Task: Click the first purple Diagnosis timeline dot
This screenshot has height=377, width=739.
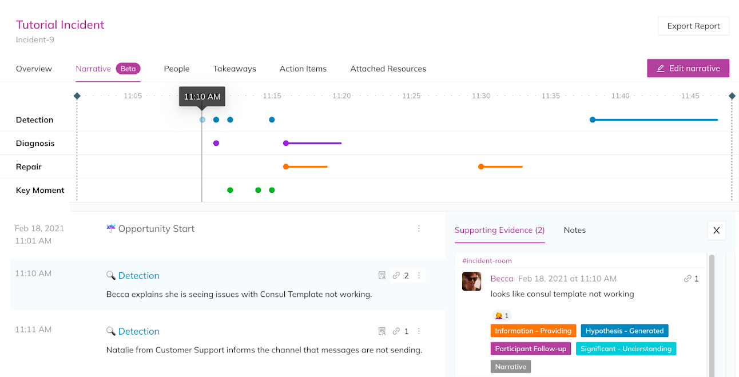Action: coord(216,143)
